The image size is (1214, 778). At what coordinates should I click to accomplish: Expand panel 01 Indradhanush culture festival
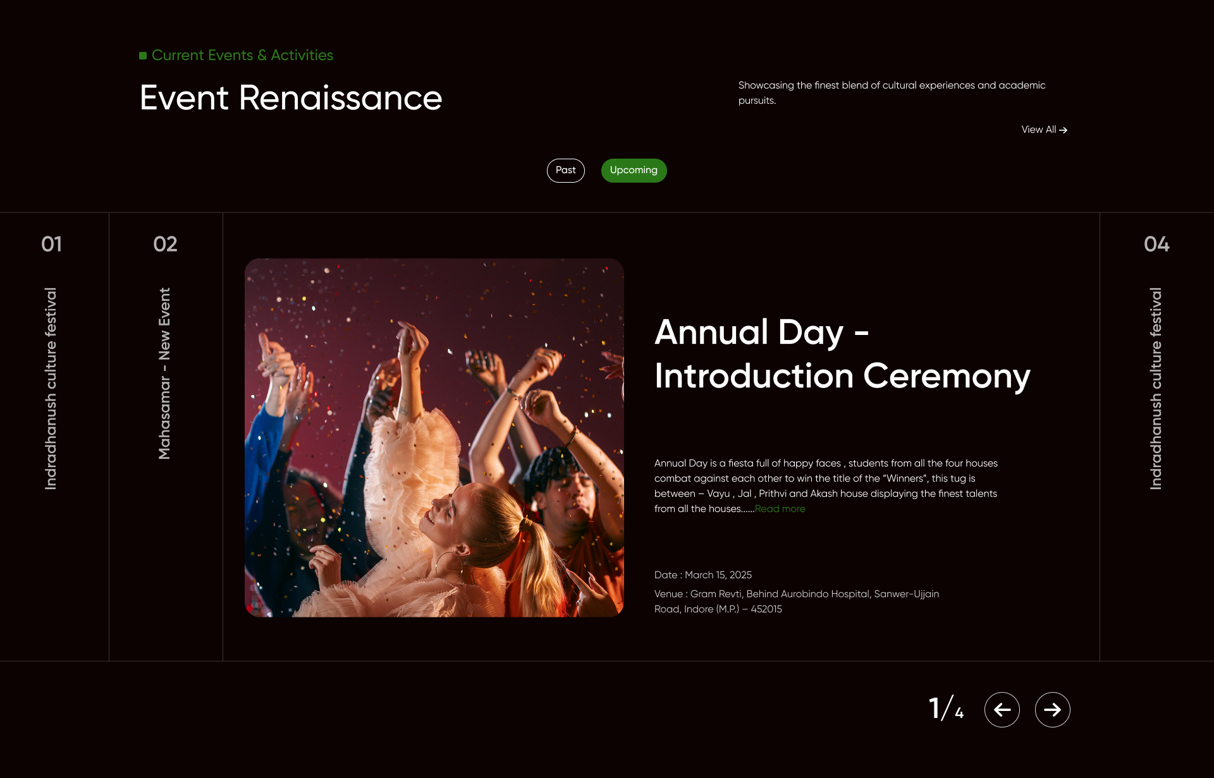click(x=51, y=389)
